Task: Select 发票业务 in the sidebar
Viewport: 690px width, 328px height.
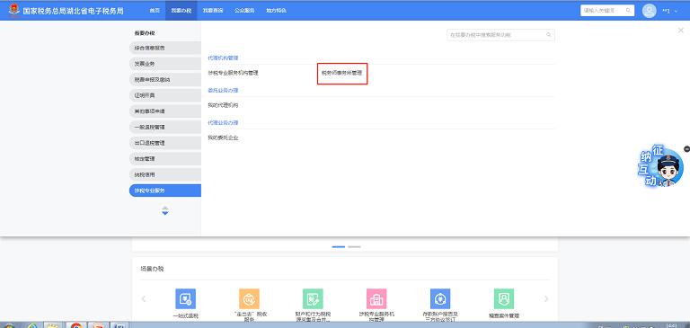Action: click(x=165, y=64)
